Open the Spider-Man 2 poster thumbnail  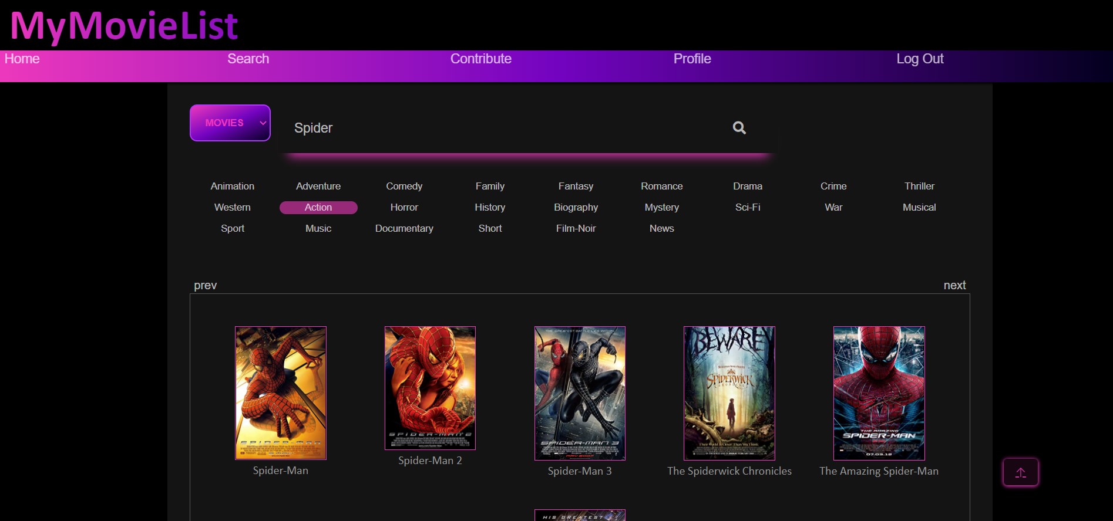coord(430,388)
